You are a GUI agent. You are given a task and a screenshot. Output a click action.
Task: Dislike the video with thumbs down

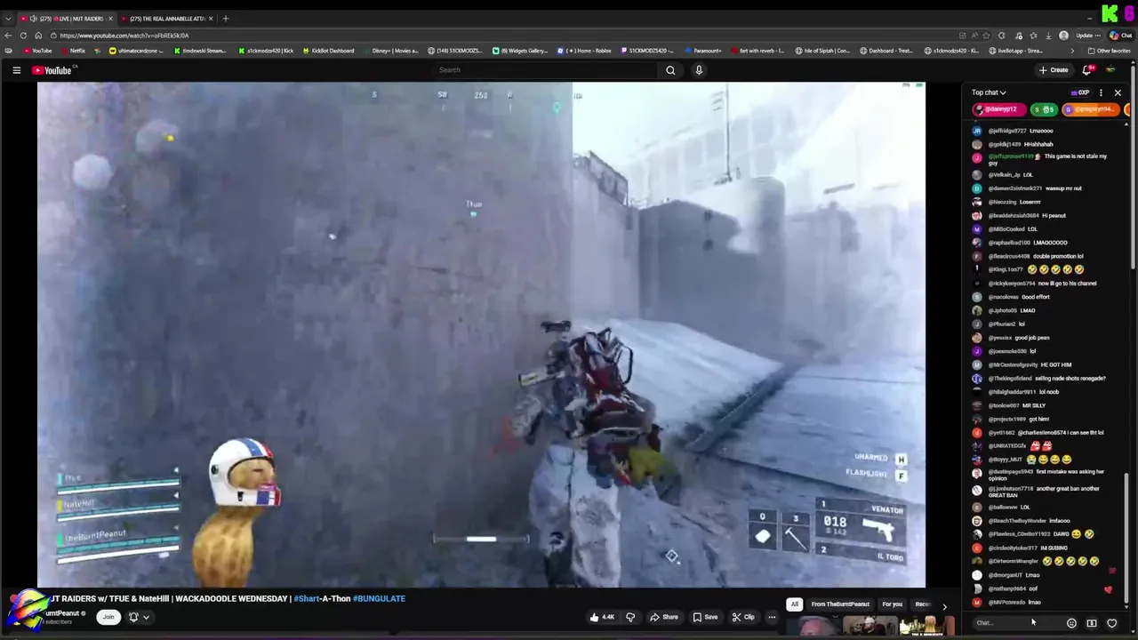(x=630, y=617)
